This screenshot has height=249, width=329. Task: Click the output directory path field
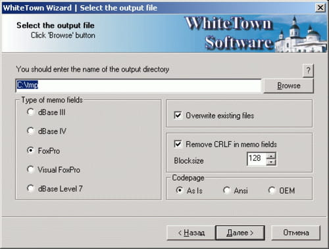[139, 85]
